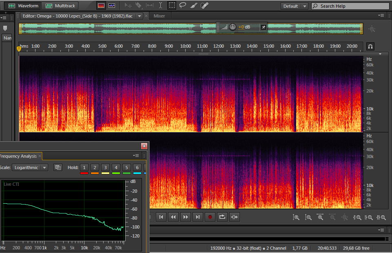Switch to Waveform view
The height and width of the screenshot is (253, 392).
[23, 6]
